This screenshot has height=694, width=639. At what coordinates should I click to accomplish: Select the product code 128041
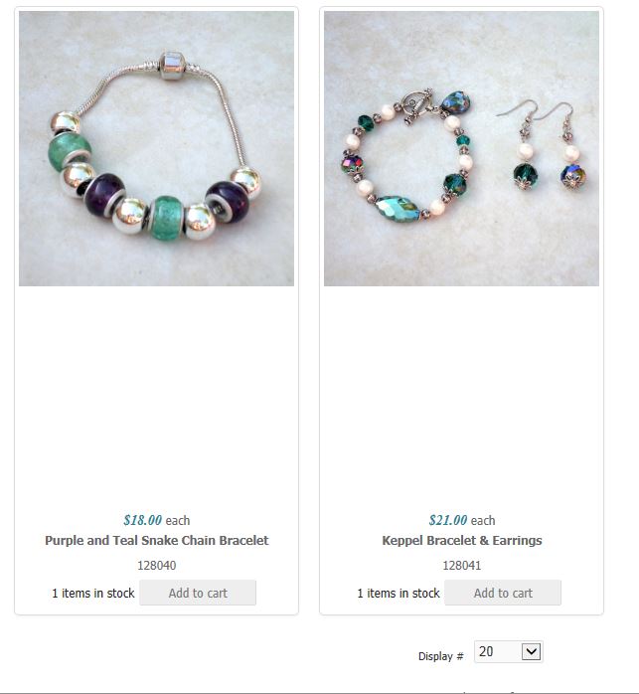[x=462, y=565]
